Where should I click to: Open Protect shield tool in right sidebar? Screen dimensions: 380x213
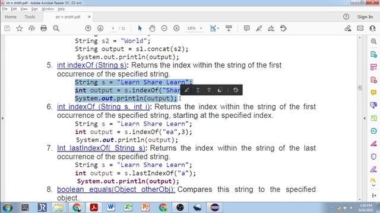click(373, 156)
